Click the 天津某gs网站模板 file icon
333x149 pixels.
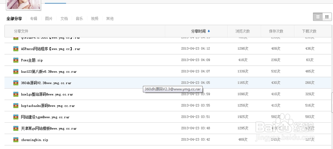tap(16, 128)
